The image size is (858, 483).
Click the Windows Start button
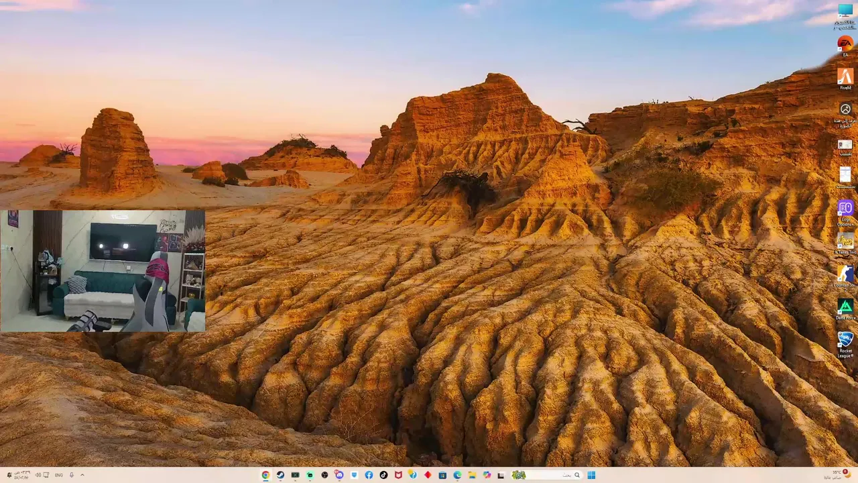[x=591, y=475]
